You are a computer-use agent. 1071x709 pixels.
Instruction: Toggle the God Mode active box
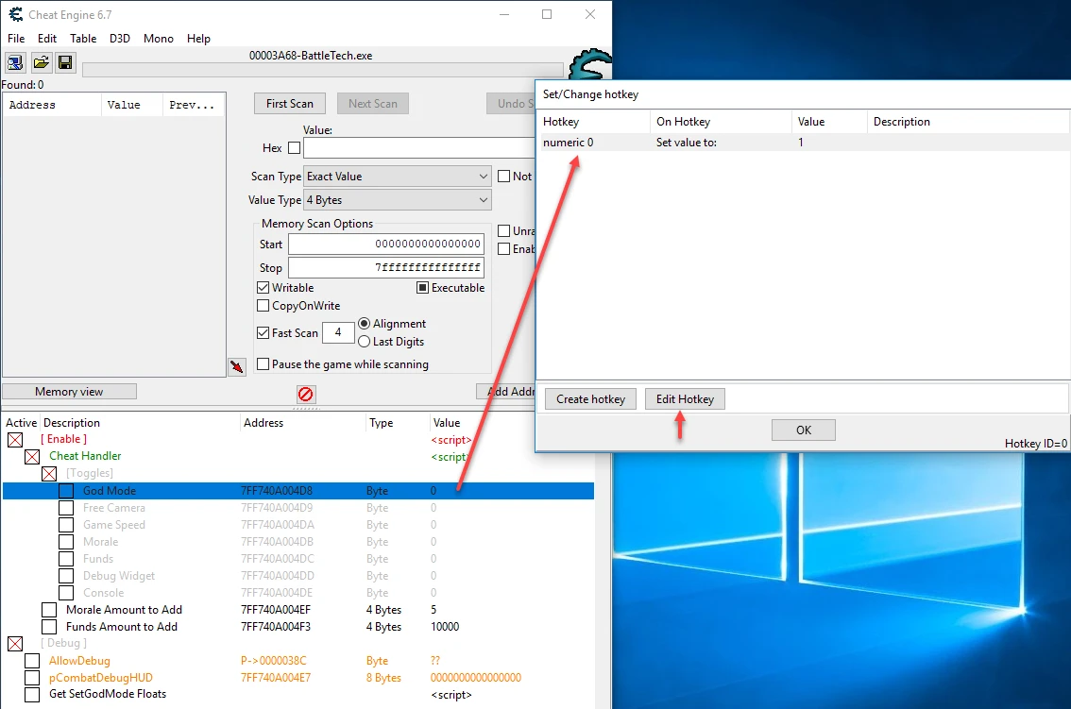pos(66,491)
